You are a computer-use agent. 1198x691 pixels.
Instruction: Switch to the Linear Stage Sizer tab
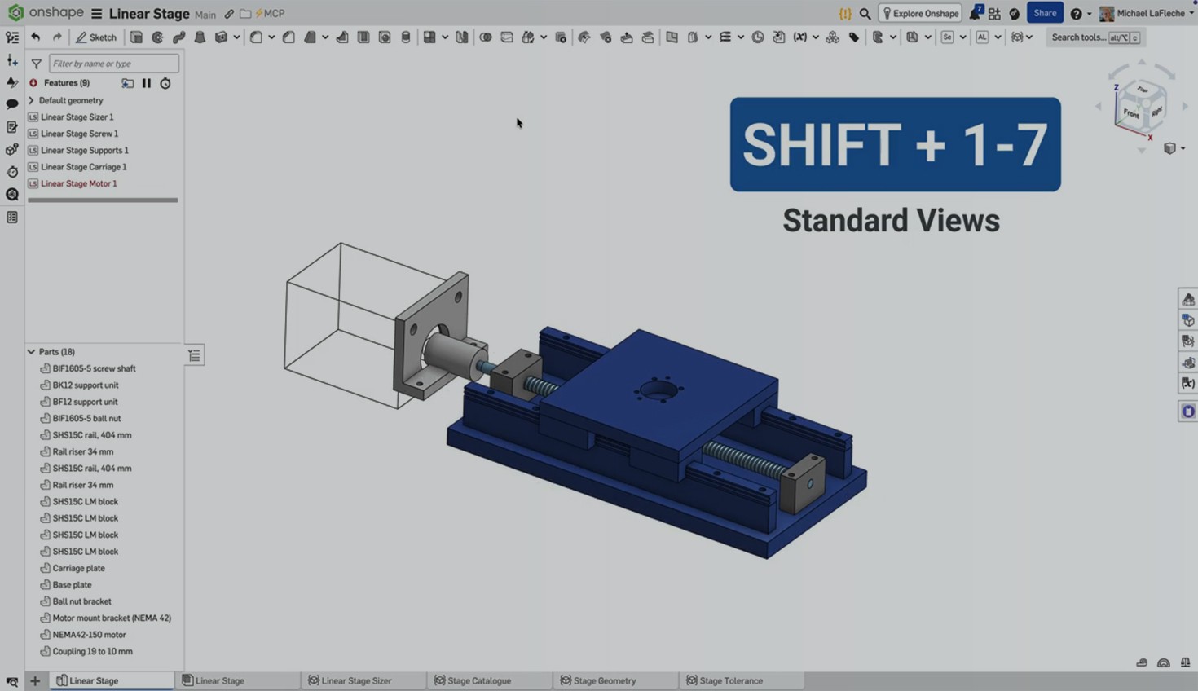point(356,680)
